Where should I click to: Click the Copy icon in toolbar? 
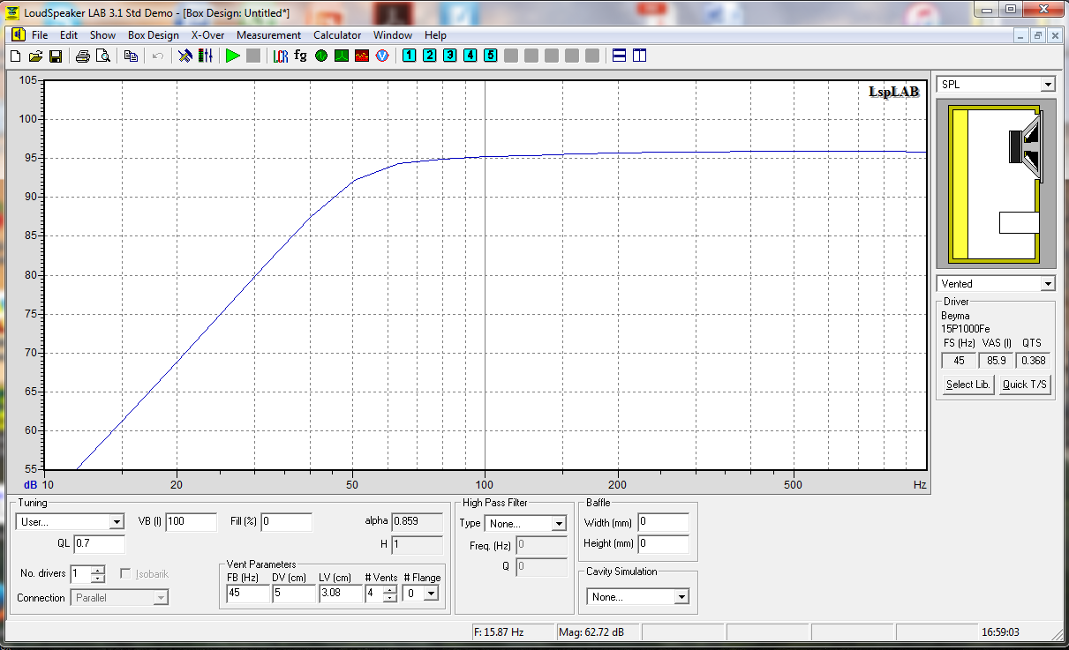[132, 56]
